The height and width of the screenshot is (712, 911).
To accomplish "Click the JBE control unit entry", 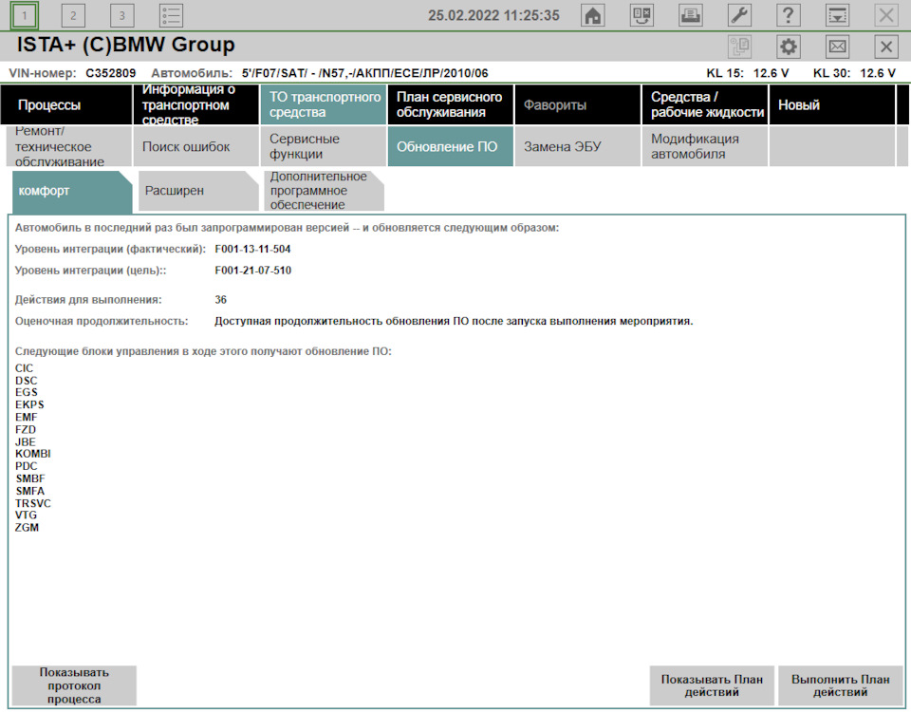I will pyautogui.click(x=26, y=441).
